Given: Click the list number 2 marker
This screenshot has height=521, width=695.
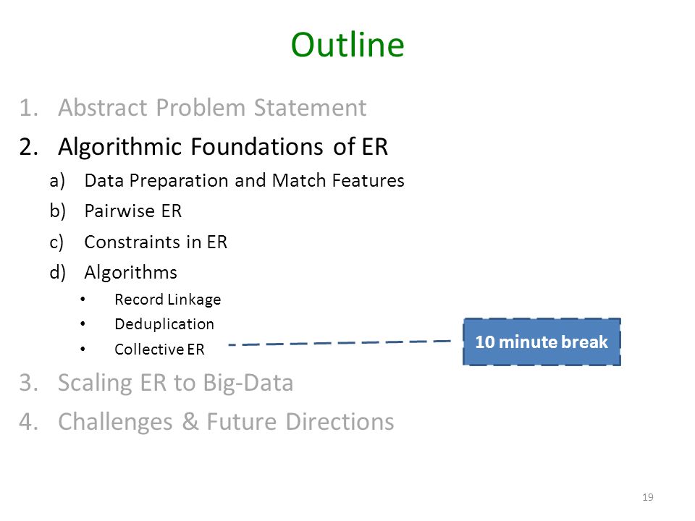Looking at the screenshot, I should tap(28, 147).
